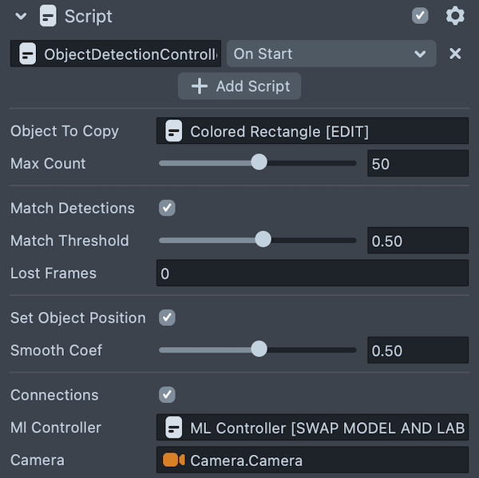The image size is (479, 478).
Task: Toggle the Set Object Position checkbox
Action: 167,317
